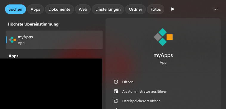The width and height of the screenshot is (226, 109).
Task: Click the folder icon for Dateispeicherort
Action: pos(116,101)
